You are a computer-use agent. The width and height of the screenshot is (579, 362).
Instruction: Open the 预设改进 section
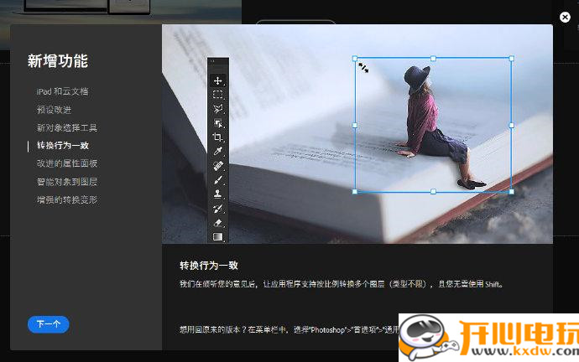point(54,110)
